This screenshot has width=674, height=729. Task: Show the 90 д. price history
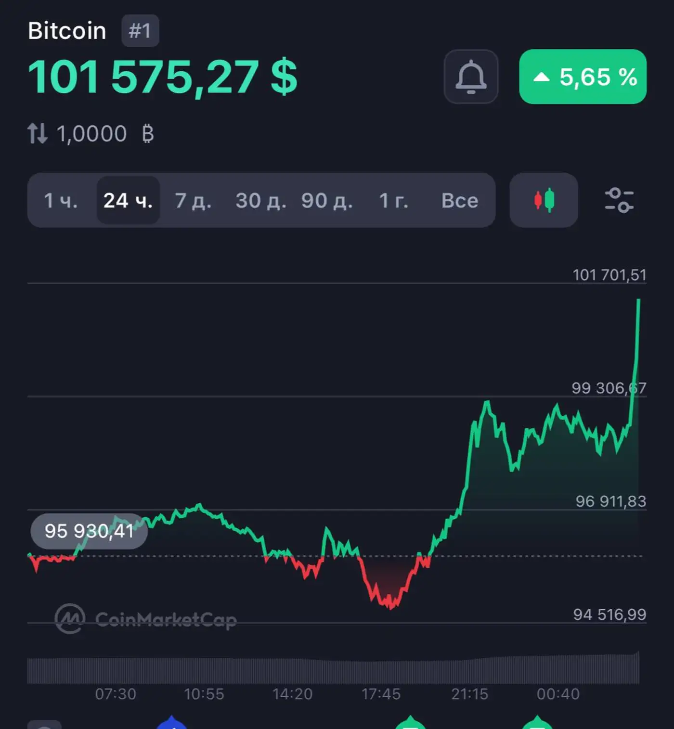coord(327,201)
